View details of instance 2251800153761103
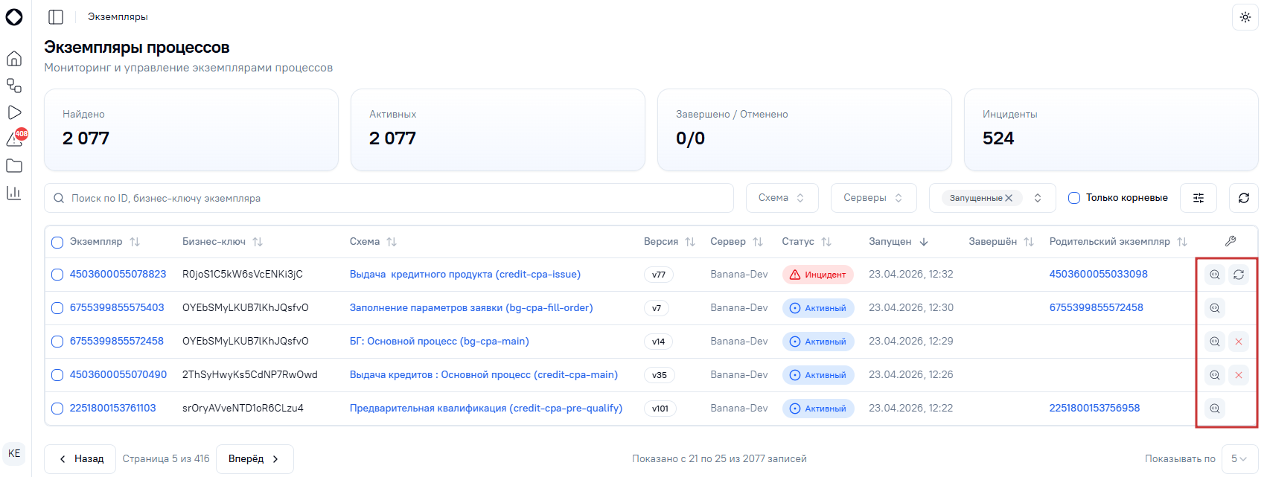 tap(1215, 409)
